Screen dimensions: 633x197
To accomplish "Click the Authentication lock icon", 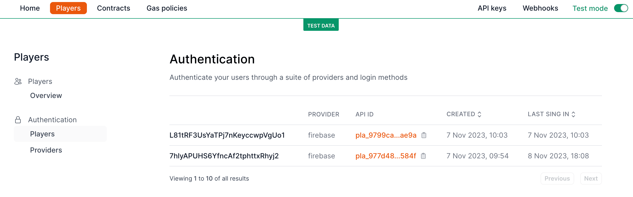I will tap(18, 120).
